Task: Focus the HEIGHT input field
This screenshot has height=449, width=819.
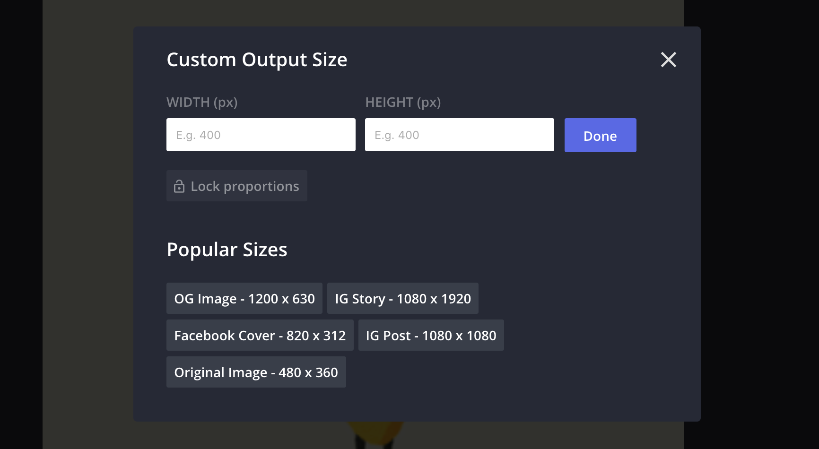Action: (459, 135)
